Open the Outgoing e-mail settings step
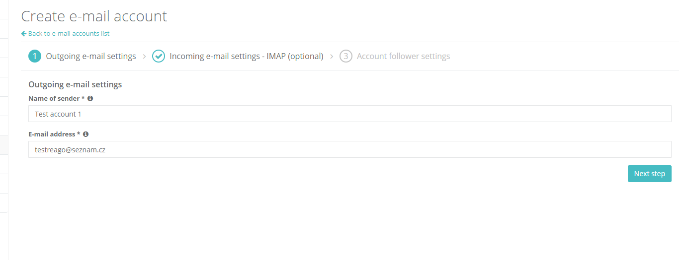Image resolution: width=687 pixels, height=260 pixels. click(x=91, y=56)
